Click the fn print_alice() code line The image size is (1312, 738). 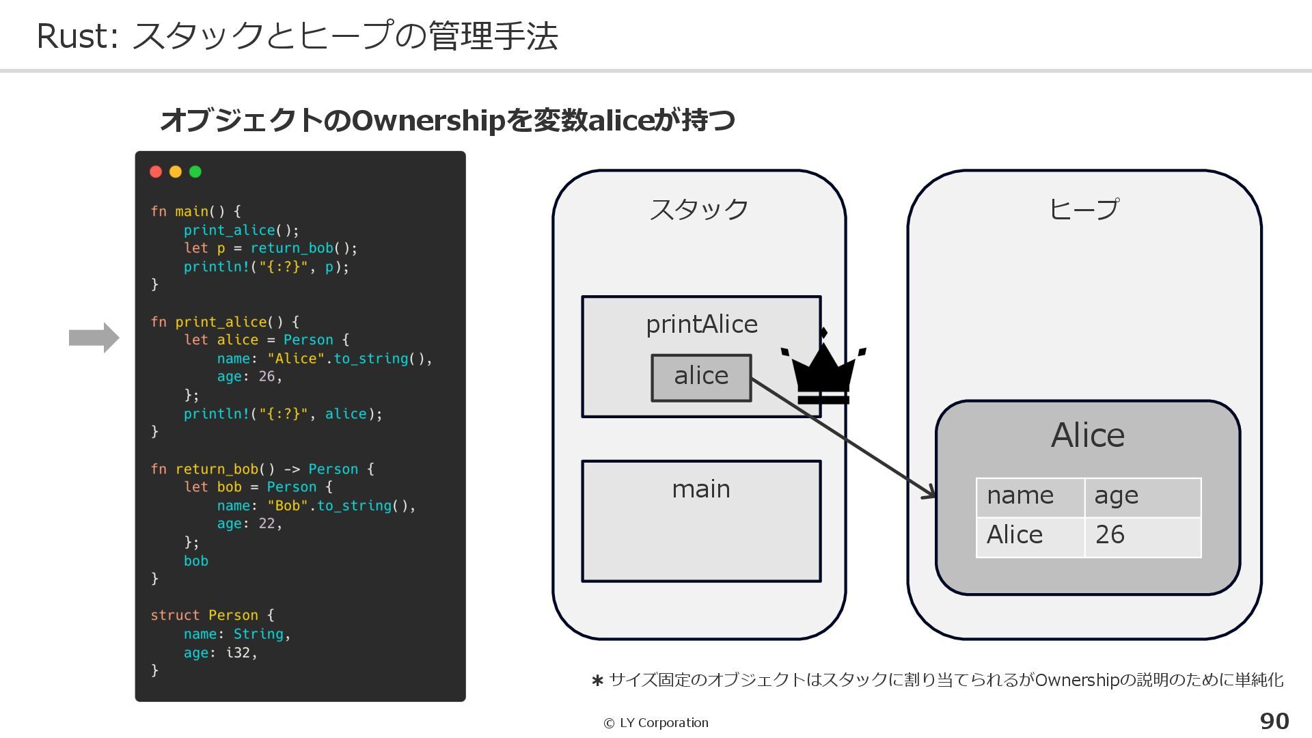pyautogui.click(x=225, y=322)
